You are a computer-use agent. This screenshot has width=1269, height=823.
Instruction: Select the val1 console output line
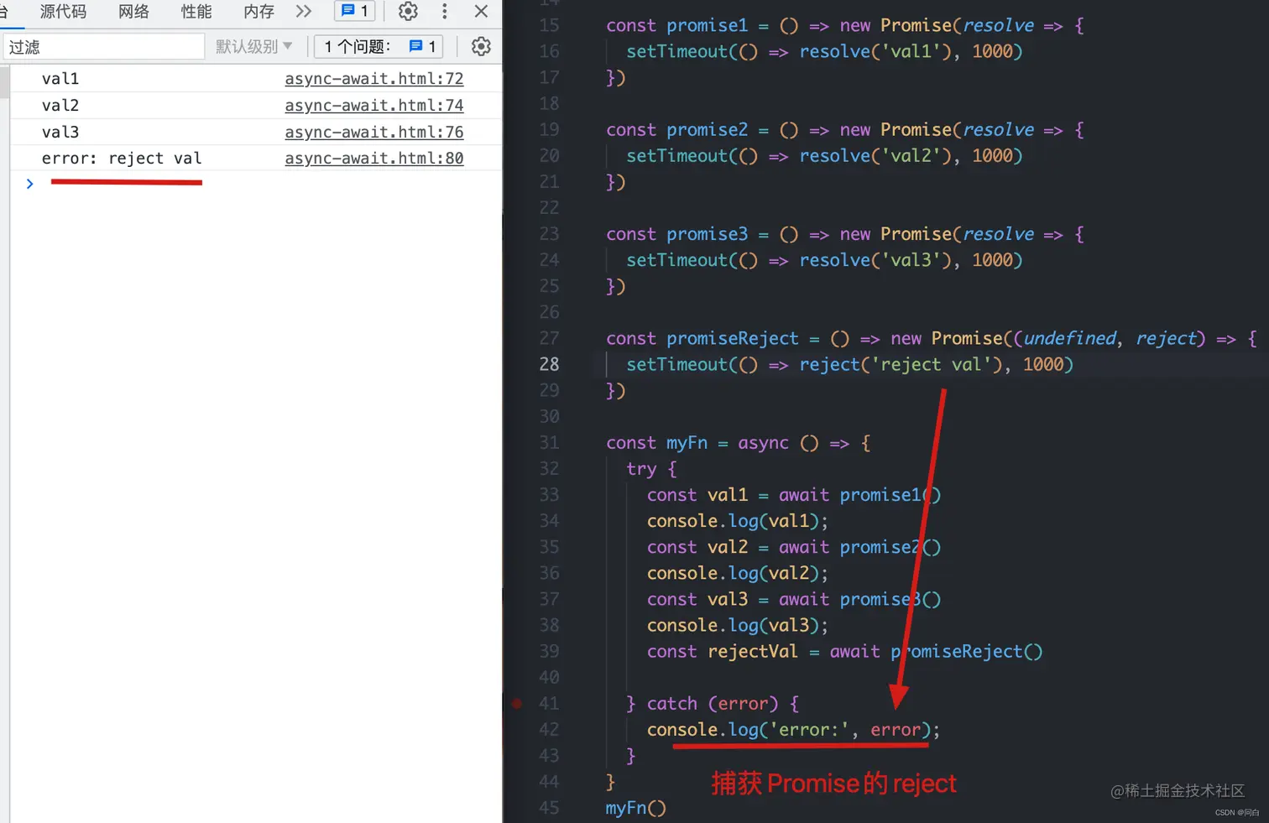[x=60, y=79]
